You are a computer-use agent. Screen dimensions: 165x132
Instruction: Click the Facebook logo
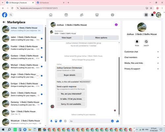coord(5,15)
